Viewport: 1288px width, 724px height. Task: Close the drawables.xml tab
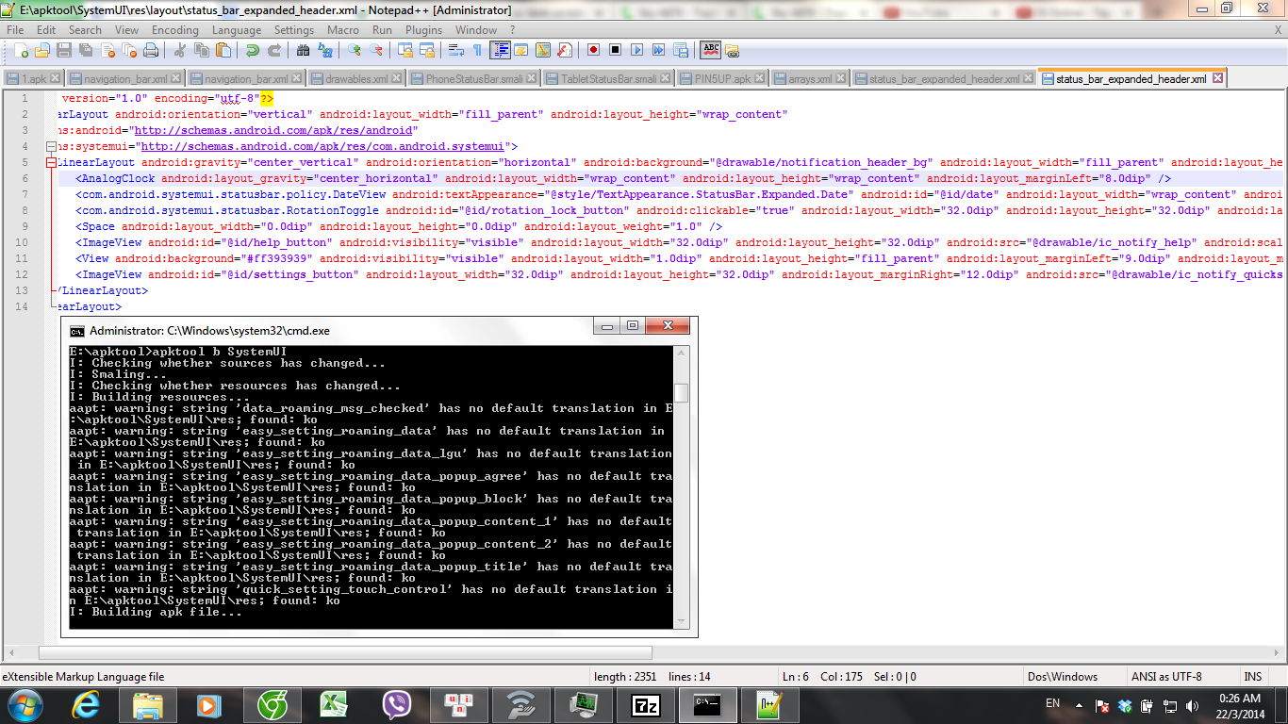click(397, 79)
